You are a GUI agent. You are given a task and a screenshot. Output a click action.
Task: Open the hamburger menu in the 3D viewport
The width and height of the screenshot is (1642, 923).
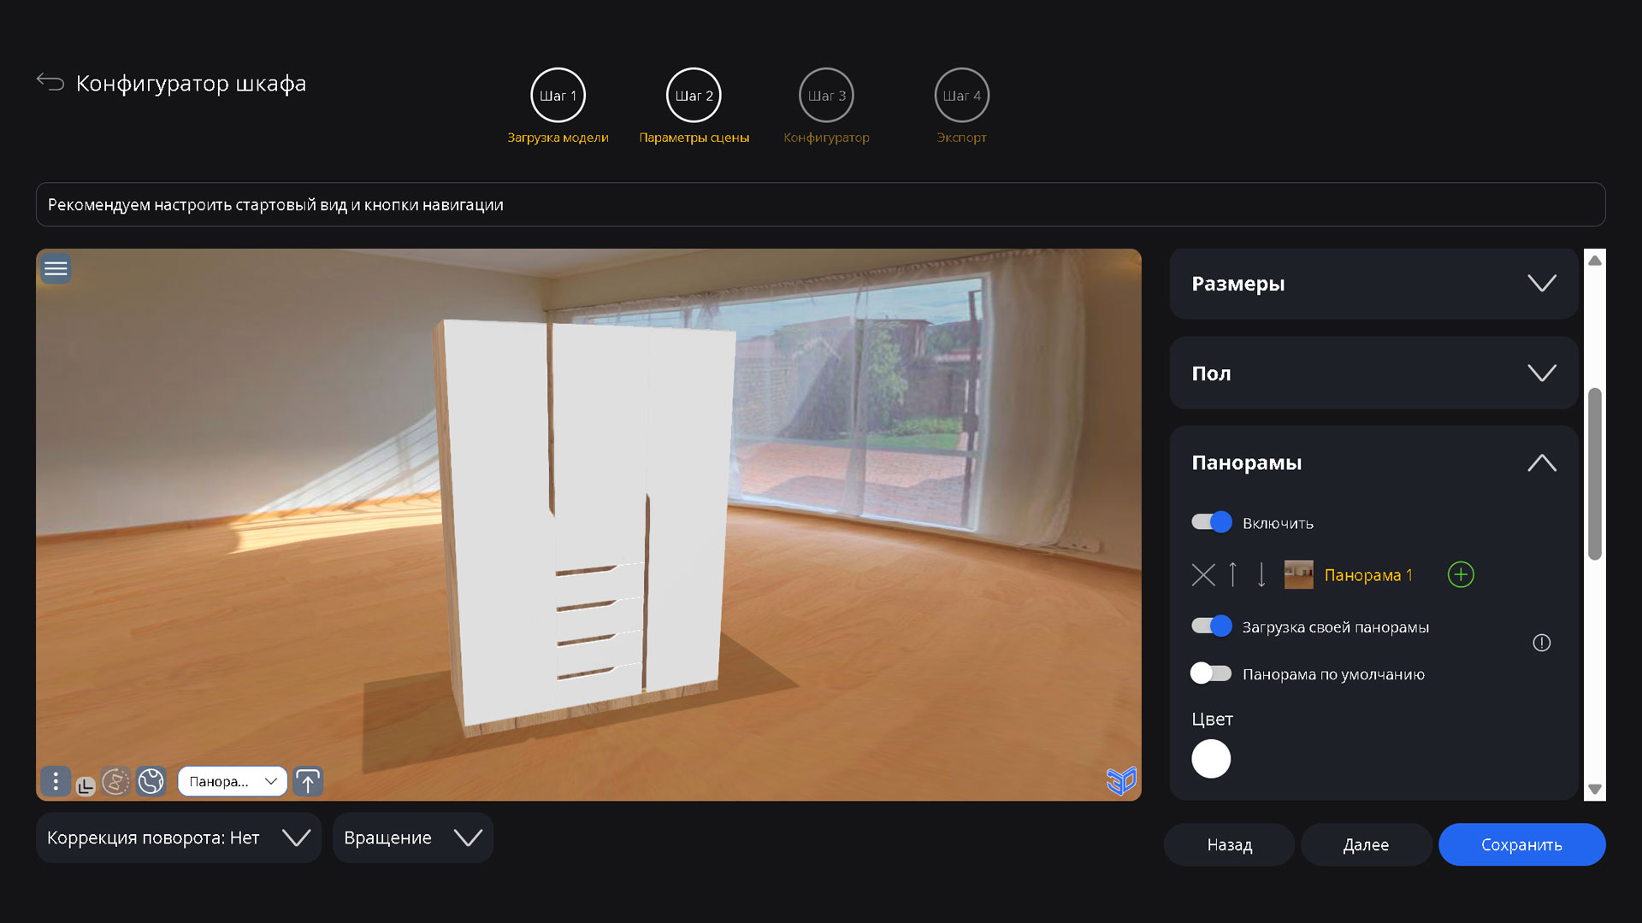click(55, 268)
